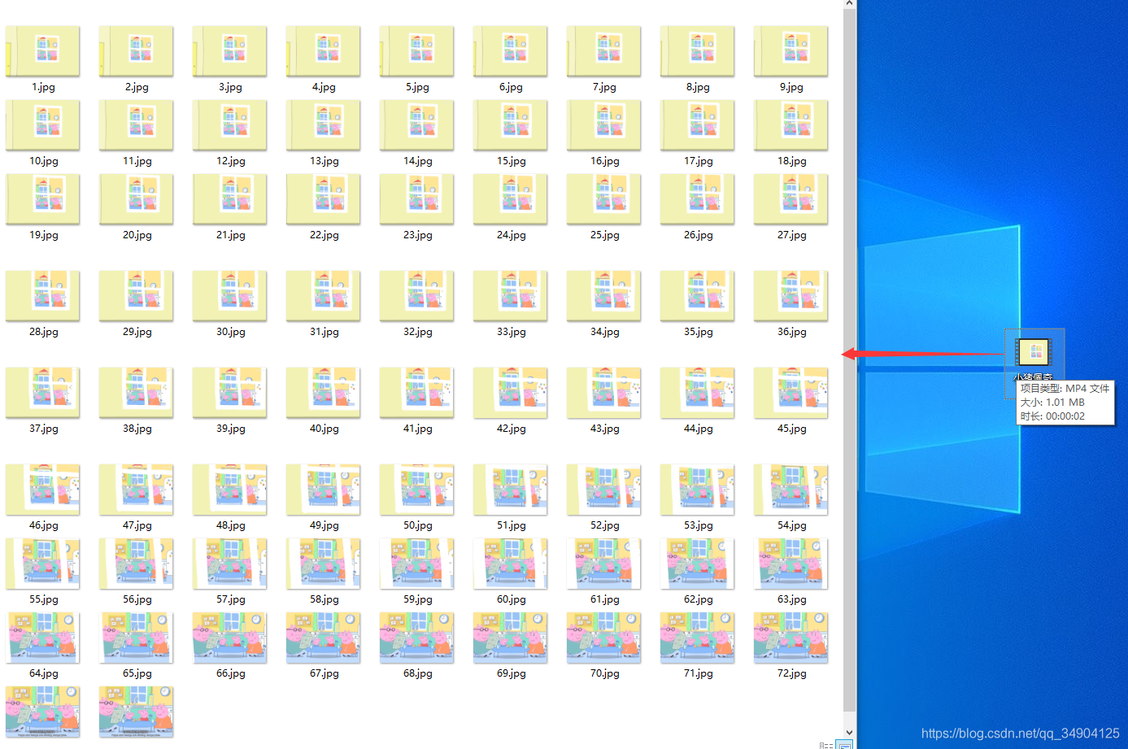Click the file name 21.jpg
The height and width of the screenshot is (749, 1128).
click(231, 235)
